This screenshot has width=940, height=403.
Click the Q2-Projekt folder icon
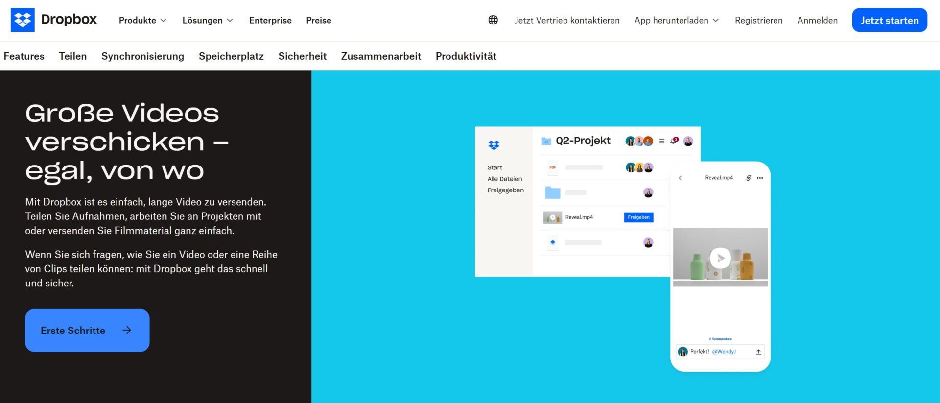tap(546, 141)
